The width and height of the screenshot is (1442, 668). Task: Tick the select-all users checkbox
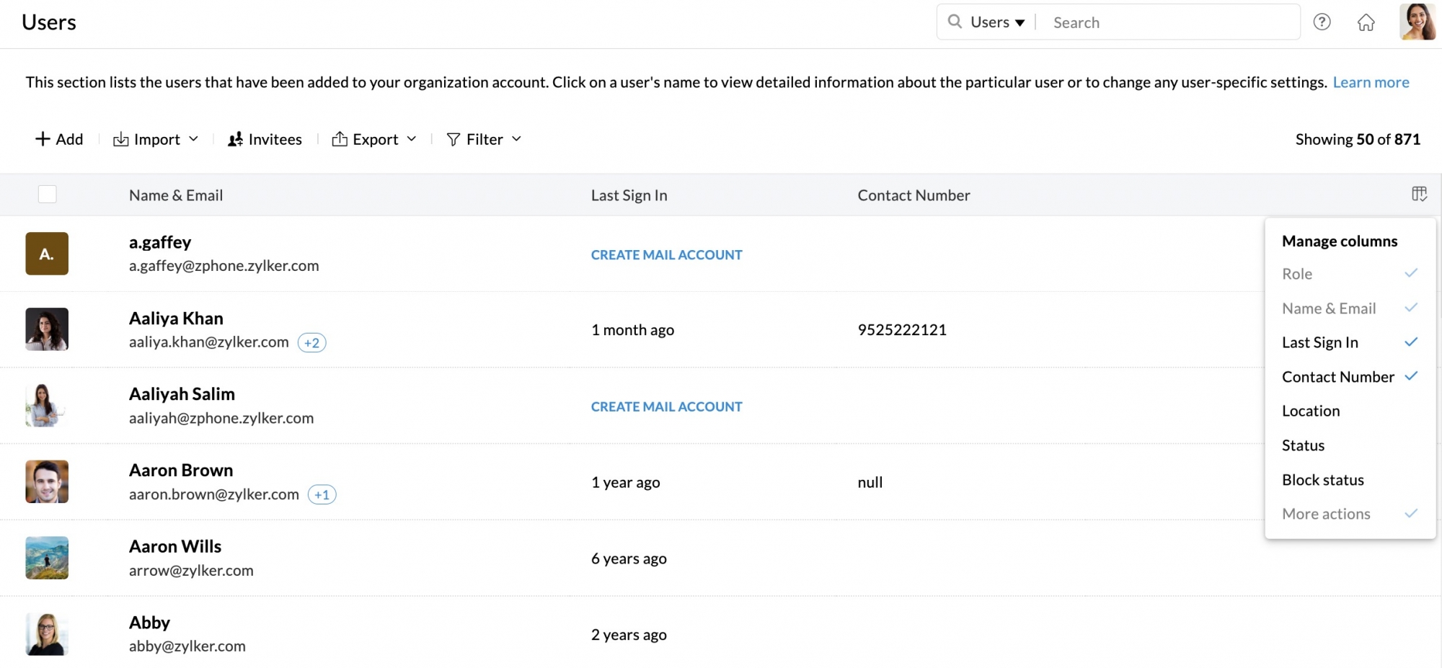pos(47,194)
